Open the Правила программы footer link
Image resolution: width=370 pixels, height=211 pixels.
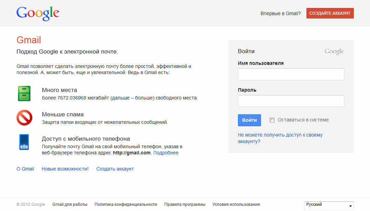185,204
